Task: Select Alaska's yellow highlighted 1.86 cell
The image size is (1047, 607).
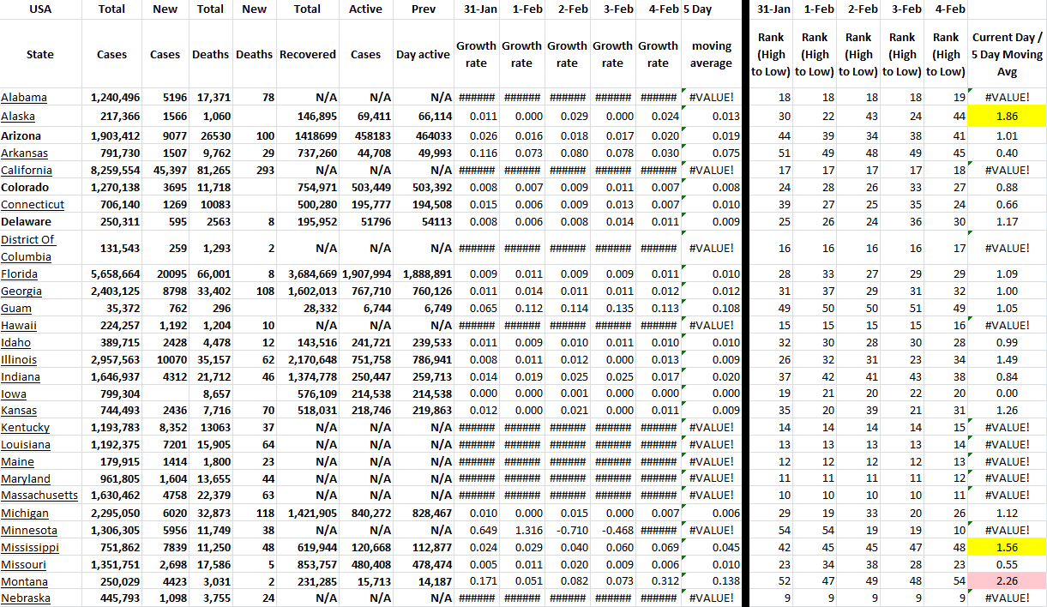Action: pos(1007,116)
